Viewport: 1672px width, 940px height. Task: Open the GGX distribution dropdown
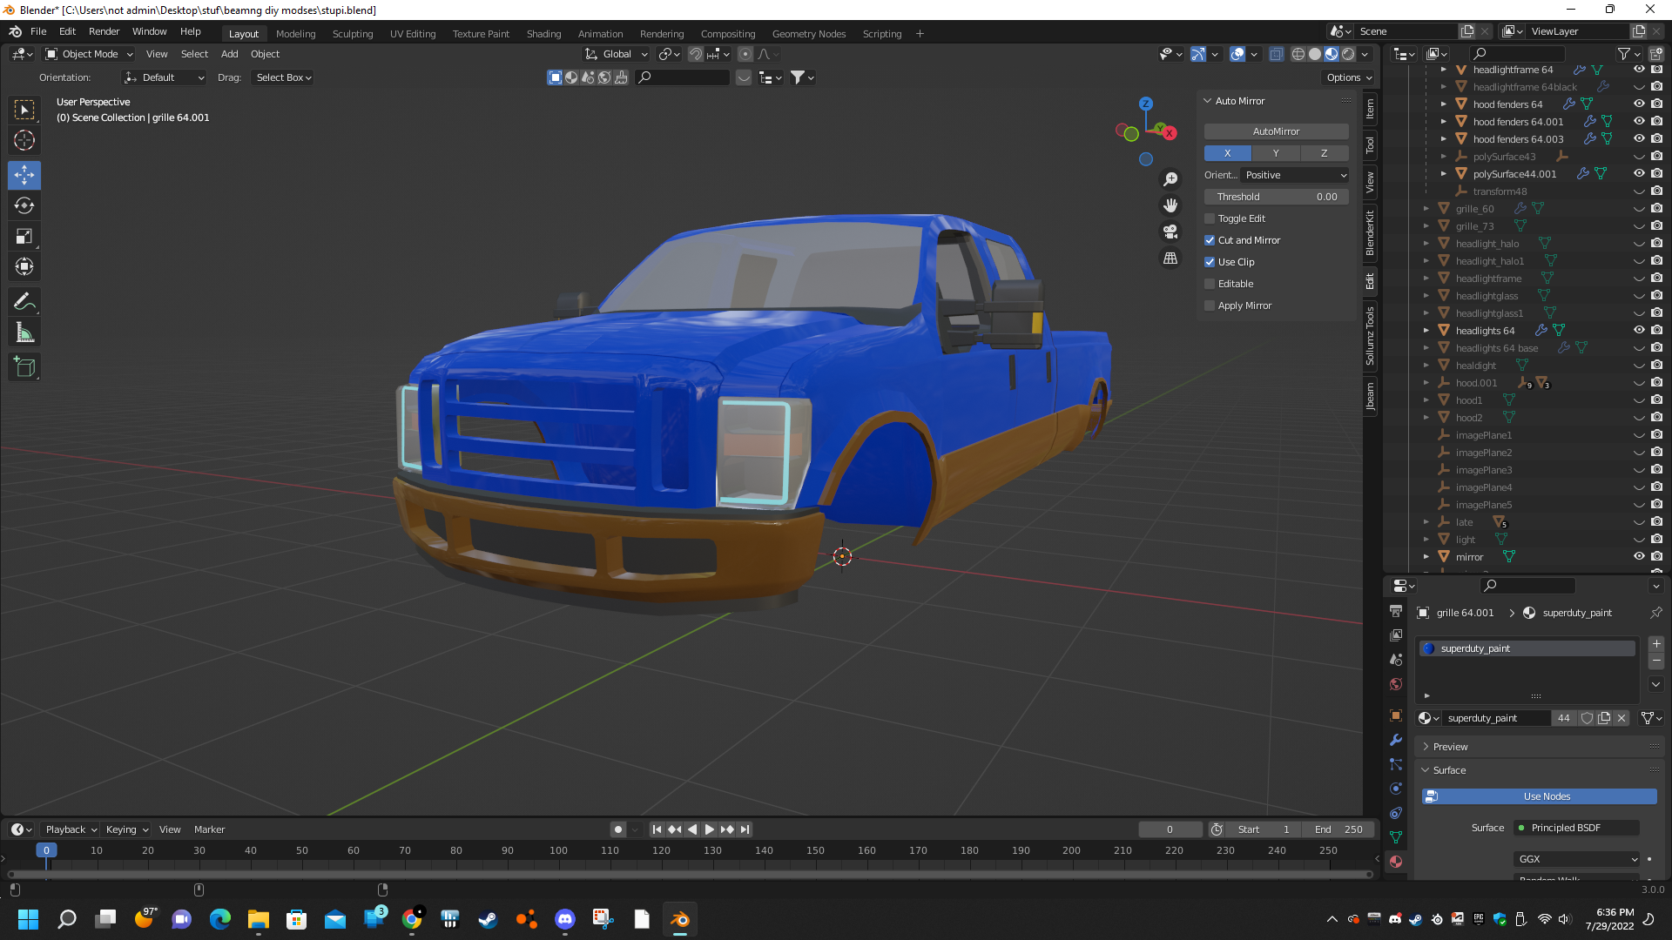(x=1577, y=859)
